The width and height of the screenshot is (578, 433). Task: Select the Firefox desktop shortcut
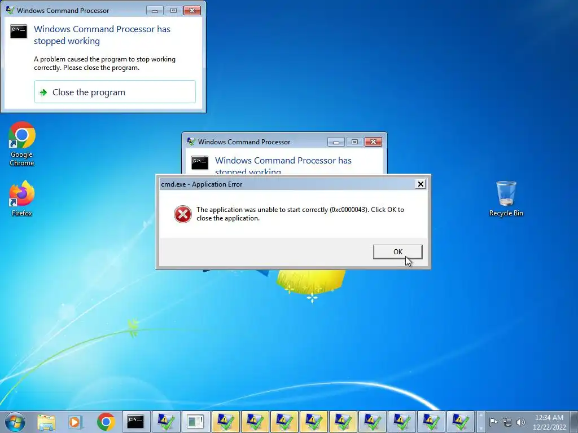pos(22,198)
